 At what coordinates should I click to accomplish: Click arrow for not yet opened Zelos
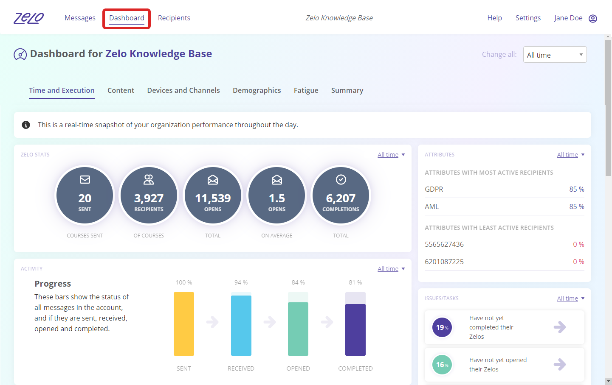pos(560,364)
